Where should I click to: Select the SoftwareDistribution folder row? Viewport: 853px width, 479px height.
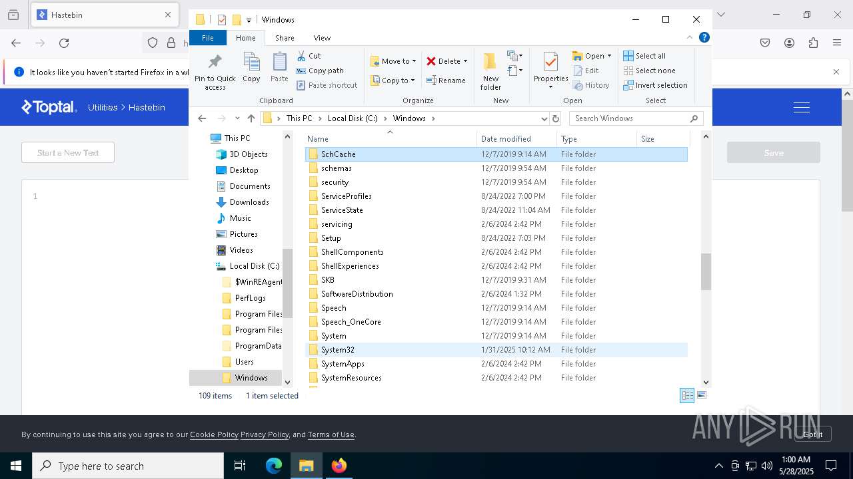coord(496,294)
